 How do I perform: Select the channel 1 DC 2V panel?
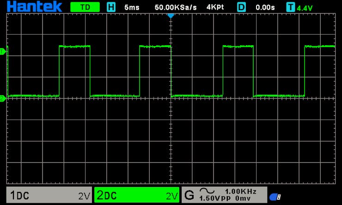coord(49,195)
